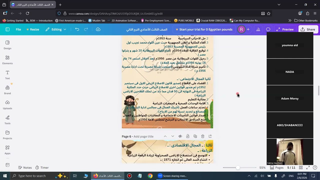Start your trial for 0 Egyptian pounds
The image size is (320, 180).
[204, 29]
